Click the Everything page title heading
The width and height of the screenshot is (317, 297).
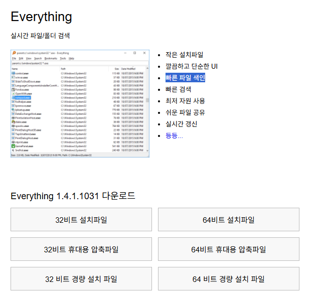click(x=41, y=17)
